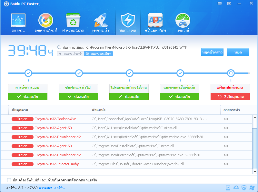
Task: Open the โปรแกรมที่กำลังใช้งาน safe status card
Action: [x=129, y=92]
